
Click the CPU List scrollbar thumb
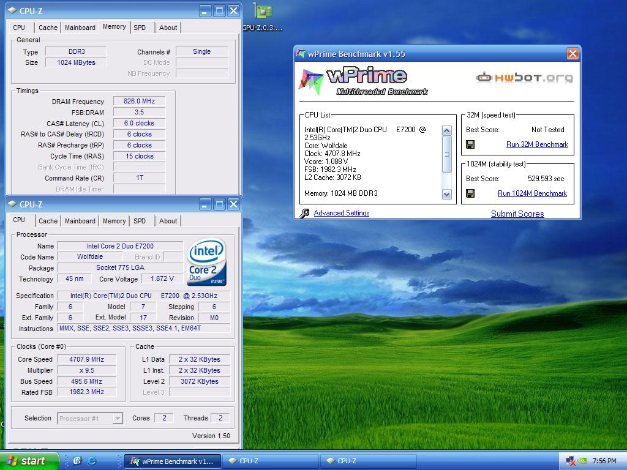coord(446,154)
